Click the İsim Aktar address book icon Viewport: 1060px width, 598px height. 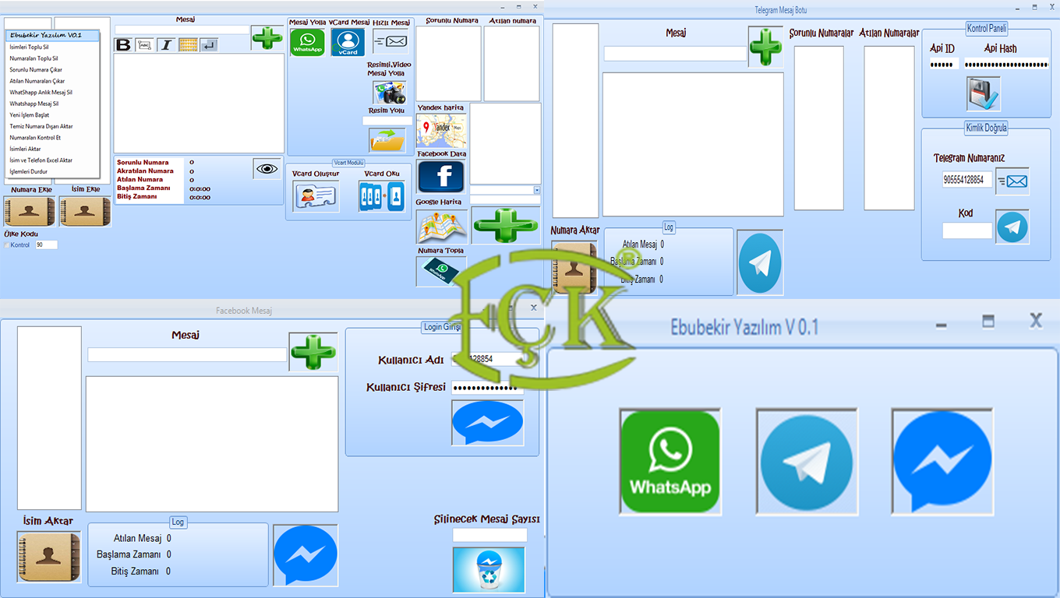click(x=48, y=557)
